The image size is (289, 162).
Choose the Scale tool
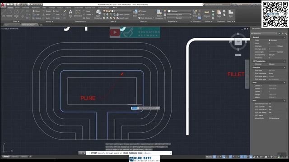46,18
